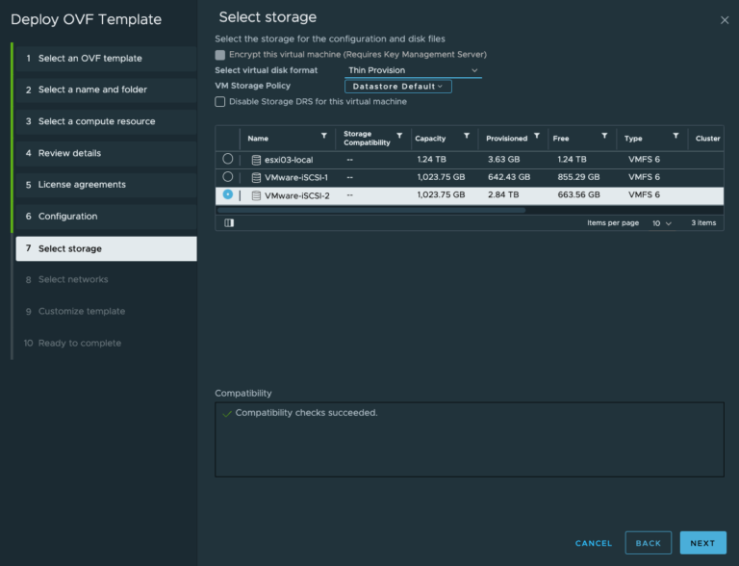Click the Provisioned column filter icon
Image resolution: width=739 pixels, height=566 pixels.
click(537, 137)
